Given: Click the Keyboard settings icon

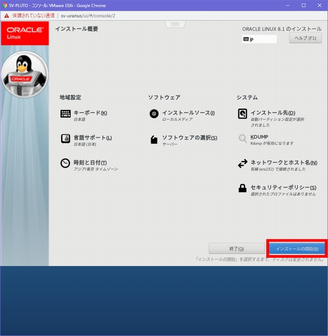Looking at the screenshot, I should (x=66, y=114).
